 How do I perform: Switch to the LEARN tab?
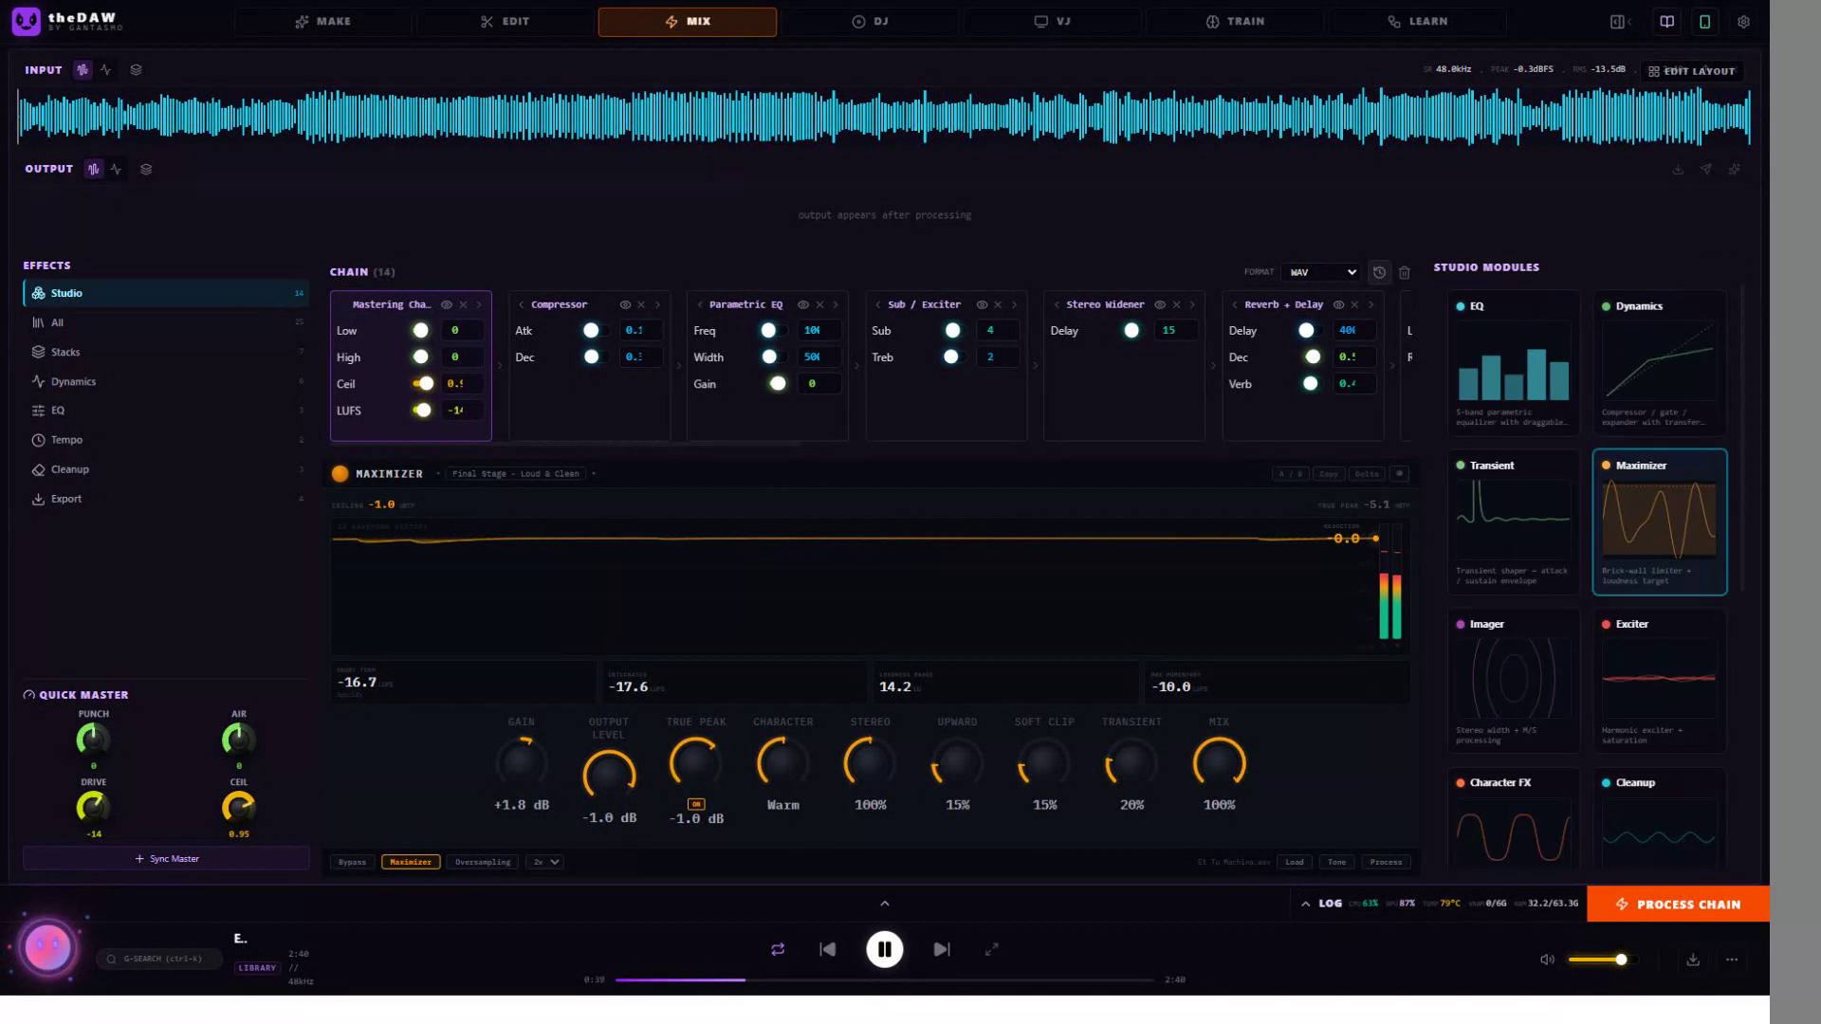click(x=1417, y=22)
